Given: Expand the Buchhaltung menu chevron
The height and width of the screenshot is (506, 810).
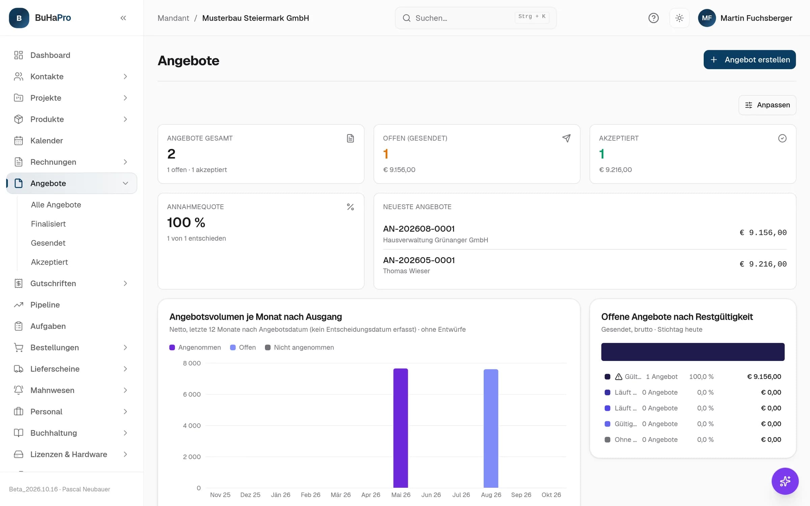Looking at the screenshot, I should coord(125,433).
